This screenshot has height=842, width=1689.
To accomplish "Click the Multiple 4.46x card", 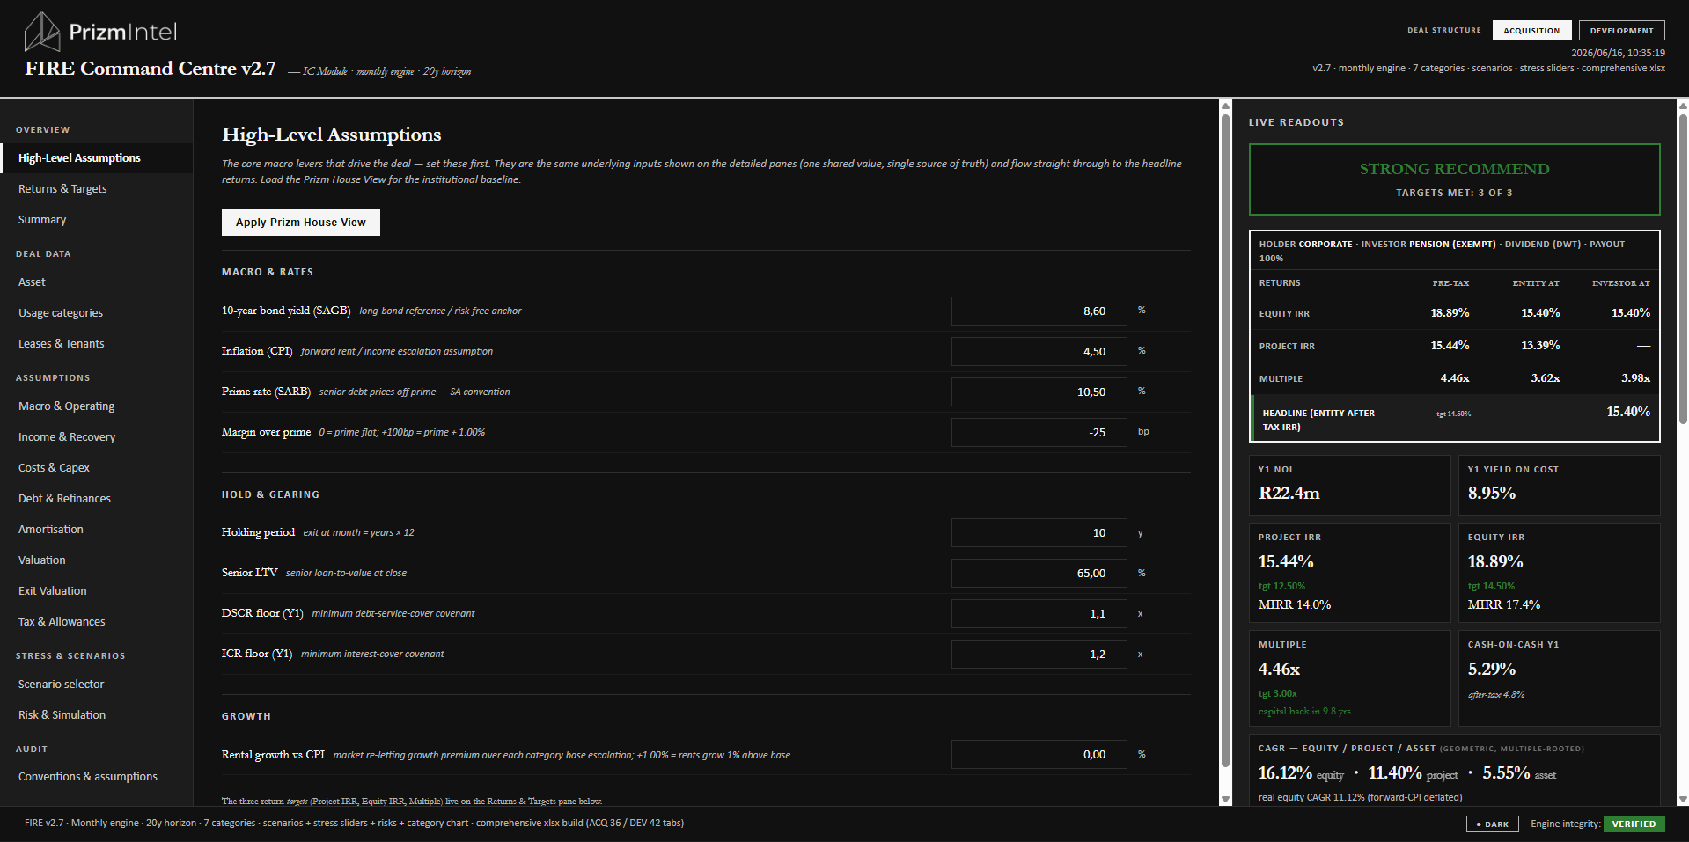I will click(1349, 678).
